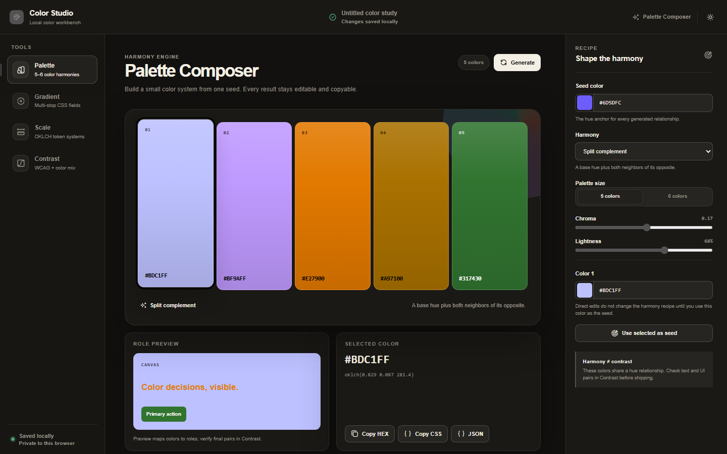Click the Gradient tool icon in sidebar

point(21,101)
